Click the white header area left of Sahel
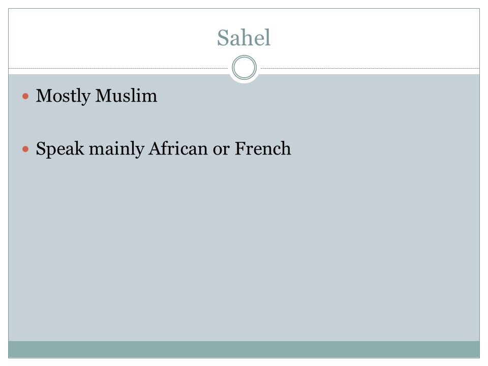488x366 pixels. 112,38
